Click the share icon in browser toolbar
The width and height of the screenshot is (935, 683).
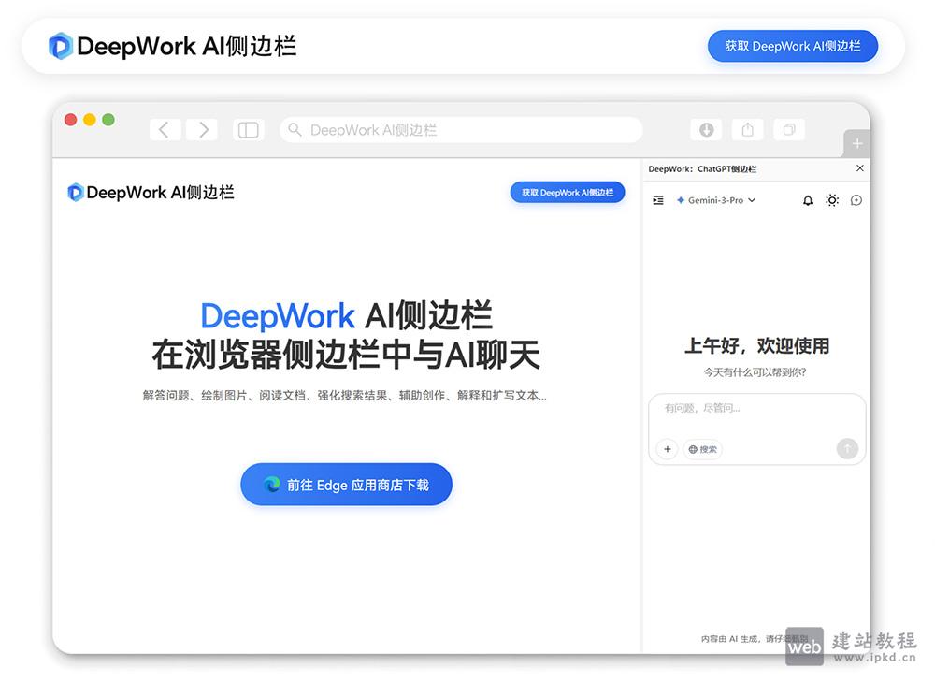click(x=747, y=129)
